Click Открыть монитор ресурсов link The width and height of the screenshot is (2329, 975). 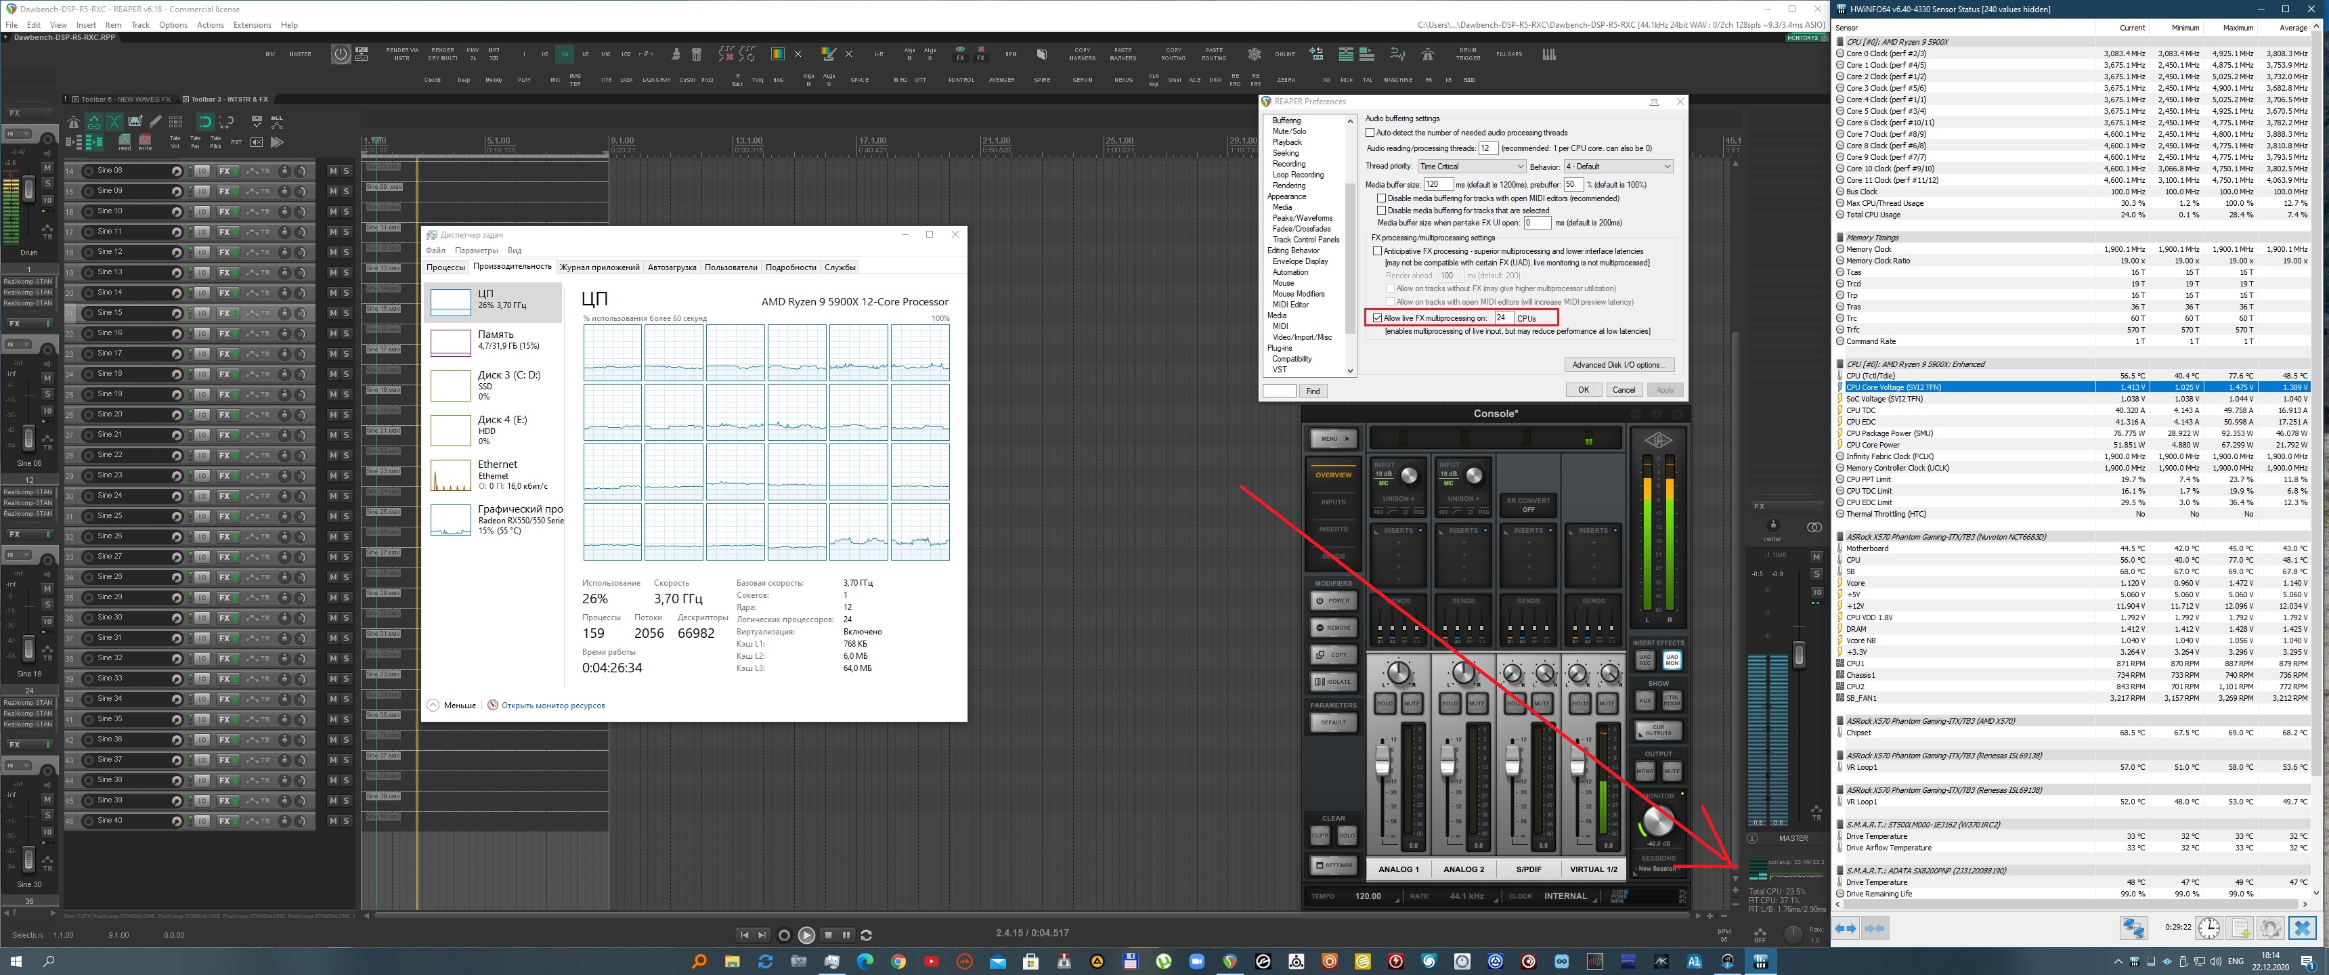click(x=552, y=706)
